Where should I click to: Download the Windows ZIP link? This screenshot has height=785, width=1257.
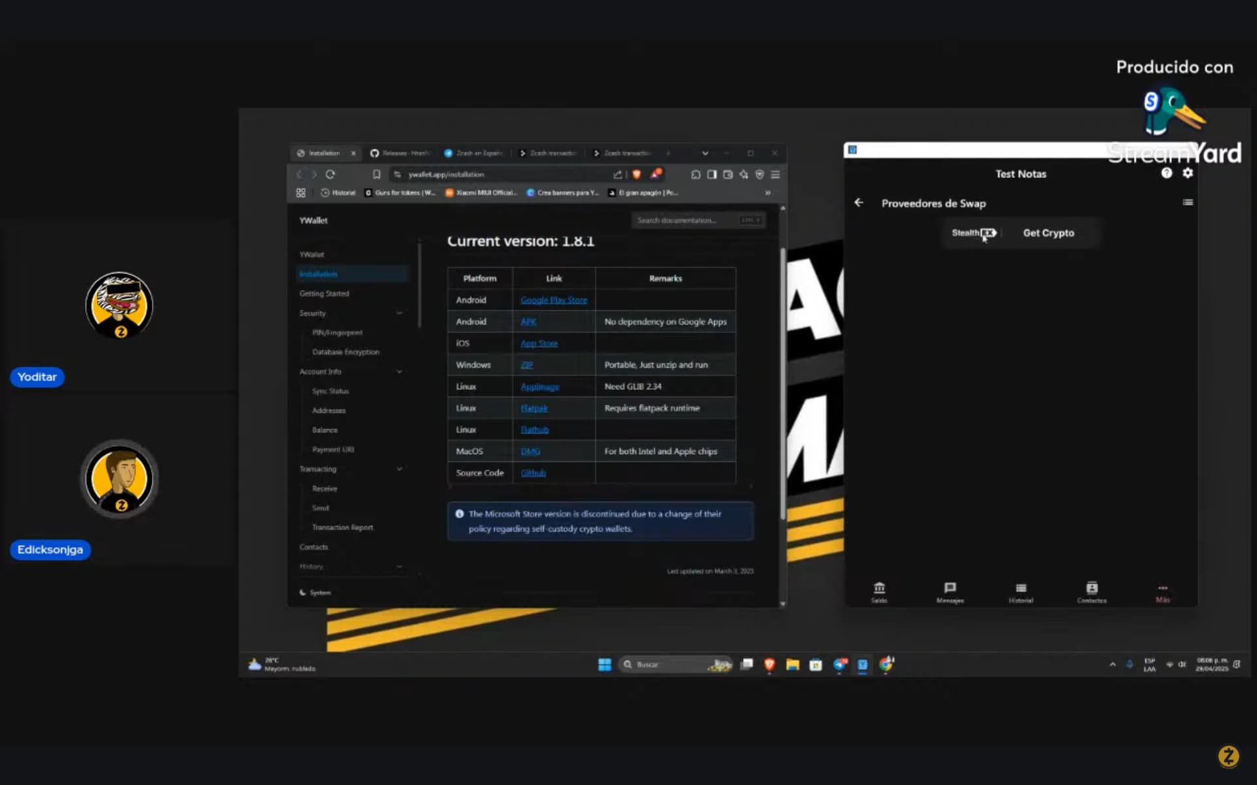click(x=526, y=365)
